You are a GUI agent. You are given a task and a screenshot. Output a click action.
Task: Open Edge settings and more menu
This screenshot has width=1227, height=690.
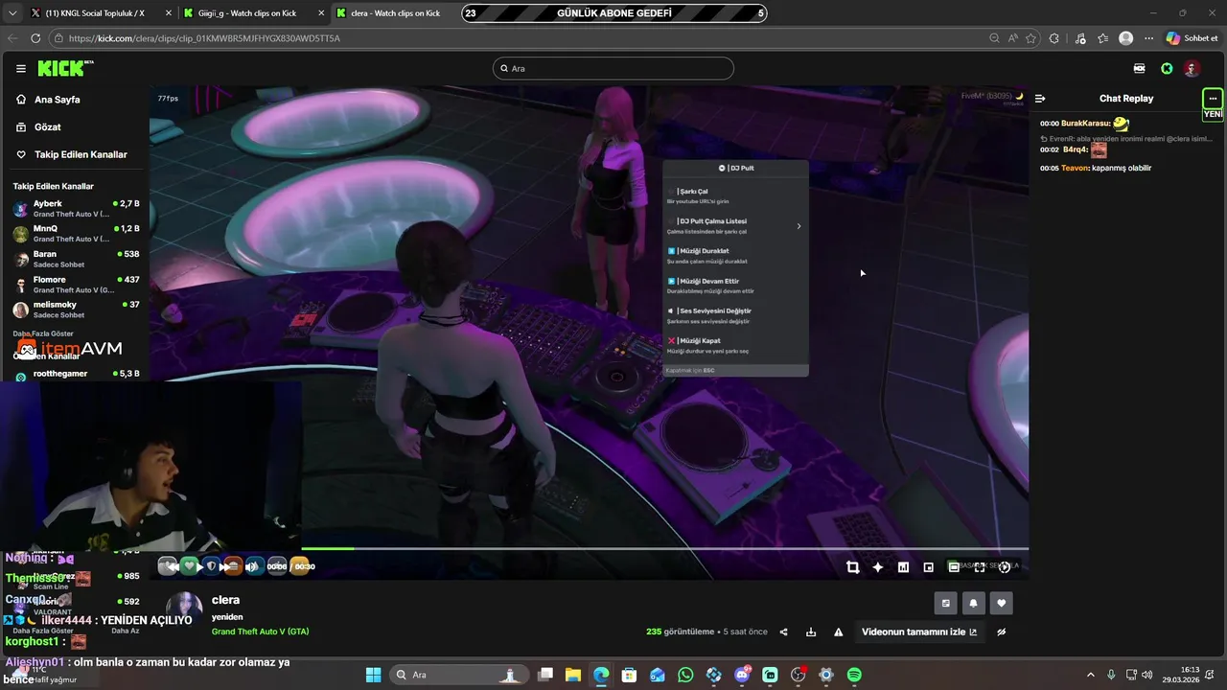(1148, 38)
